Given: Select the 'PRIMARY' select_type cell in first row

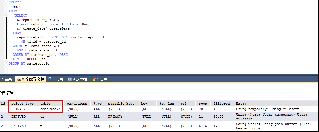Looking at the screenshot, I should pos(19,109).
